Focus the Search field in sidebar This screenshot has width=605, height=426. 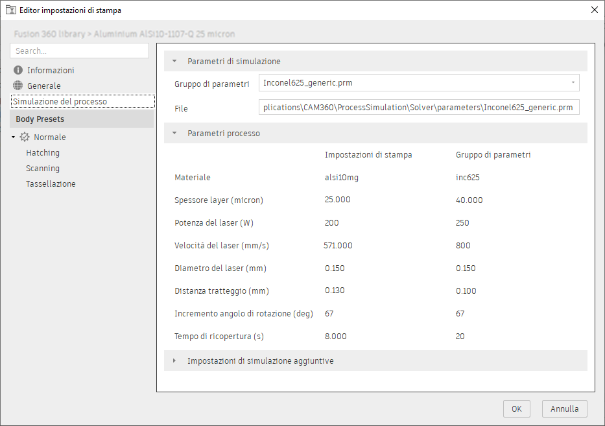79,51
